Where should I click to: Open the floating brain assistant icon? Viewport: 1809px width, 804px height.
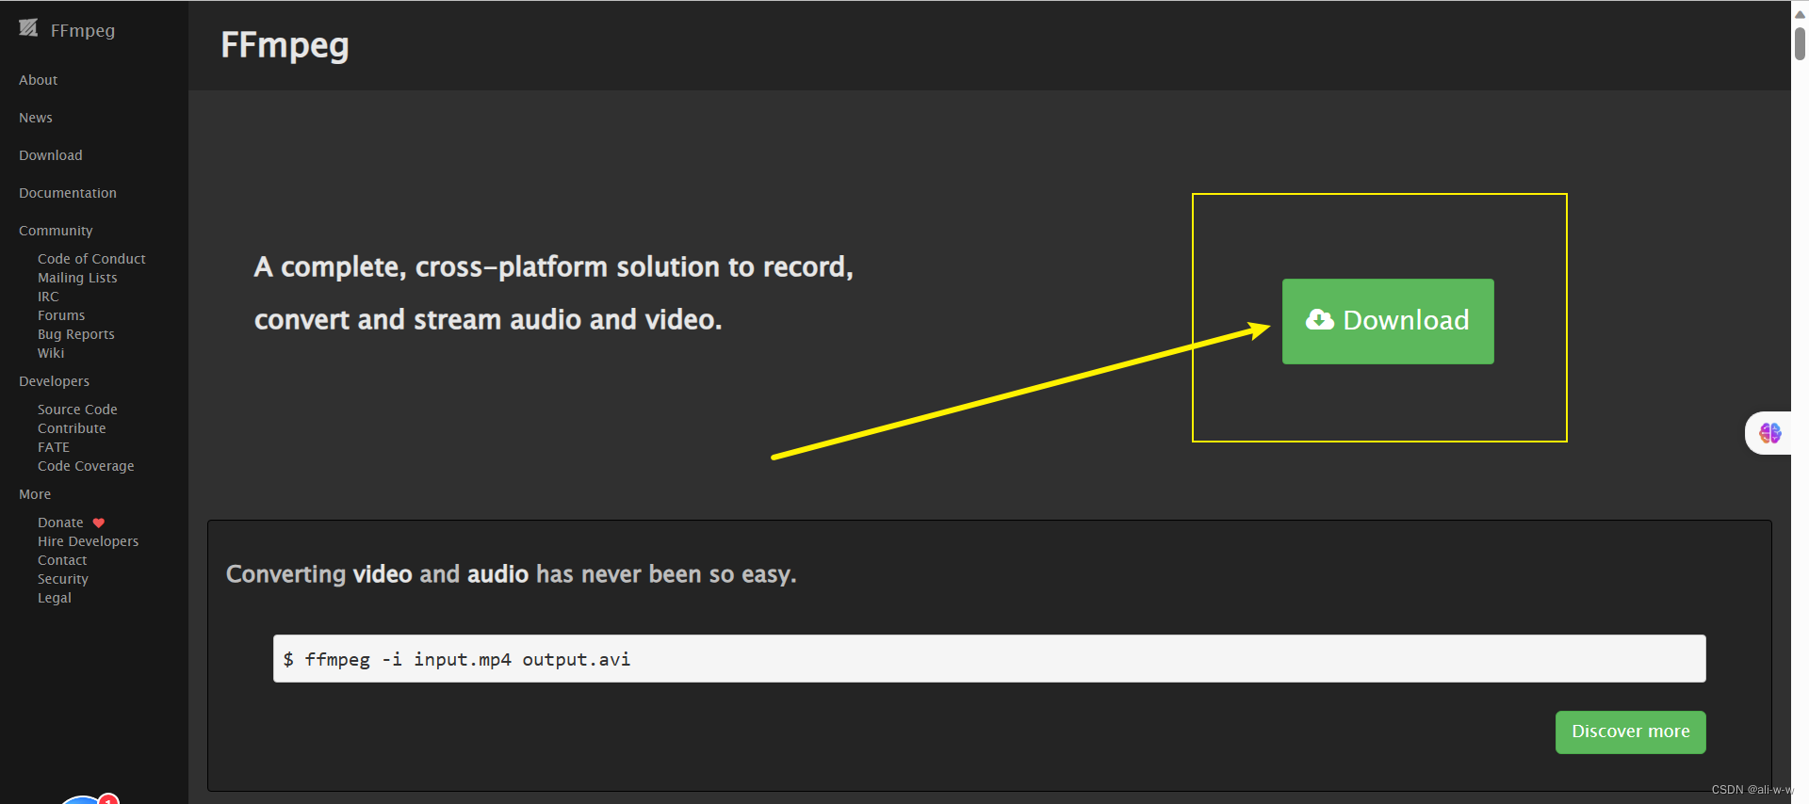pos(1769,433)
